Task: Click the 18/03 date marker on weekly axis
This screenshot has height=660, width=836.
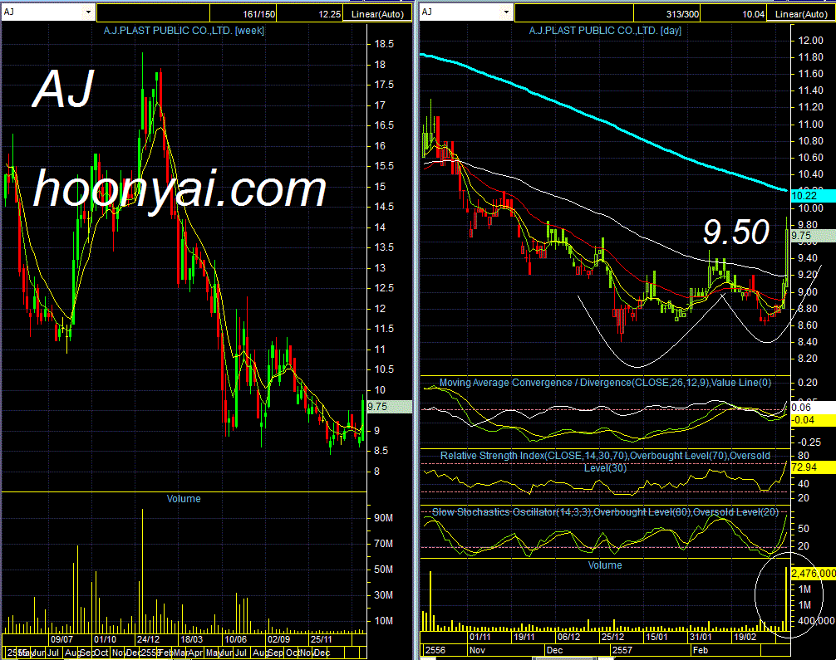Action: (x=191, y=639)
